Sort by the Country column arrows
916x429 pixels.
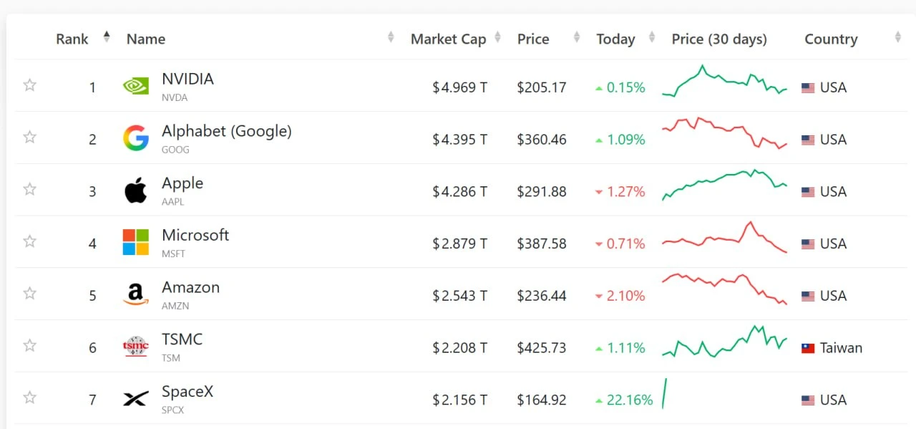click(898, 37)
